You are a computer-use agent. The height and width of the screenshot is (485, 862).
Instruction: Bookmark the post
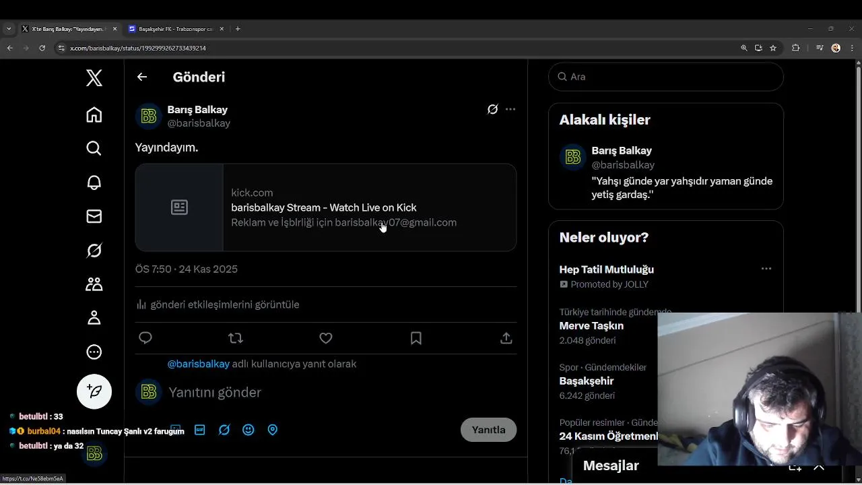416,338
